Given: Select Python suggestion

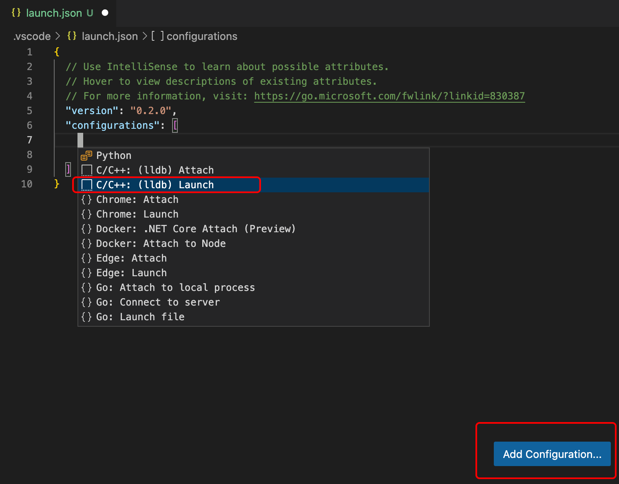Looking at the screenshot, I should [x=253, y=156].
